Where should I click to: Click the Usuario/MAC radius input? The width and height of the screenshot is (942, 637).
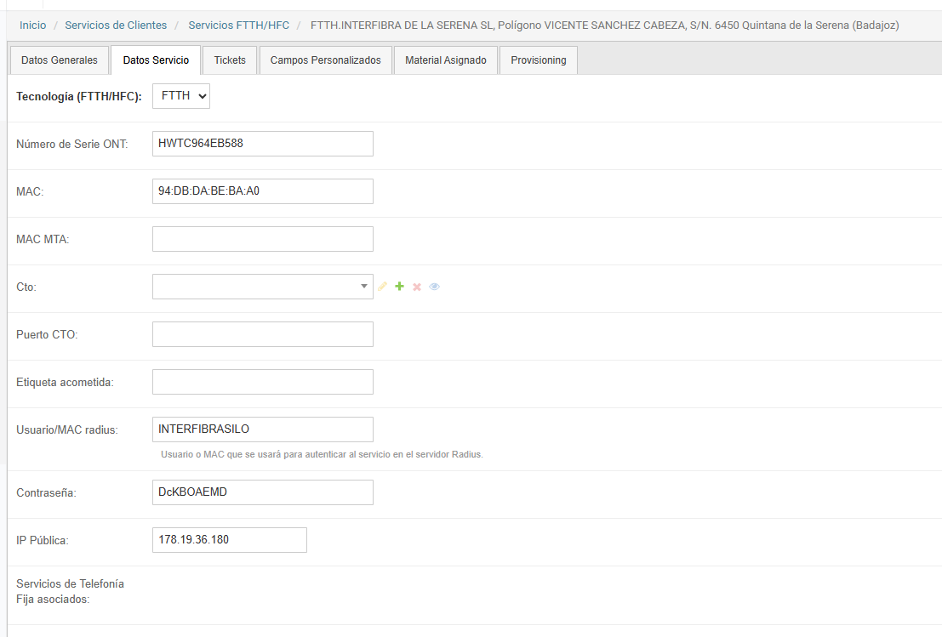pyautogui.click(x=263, y=429)
